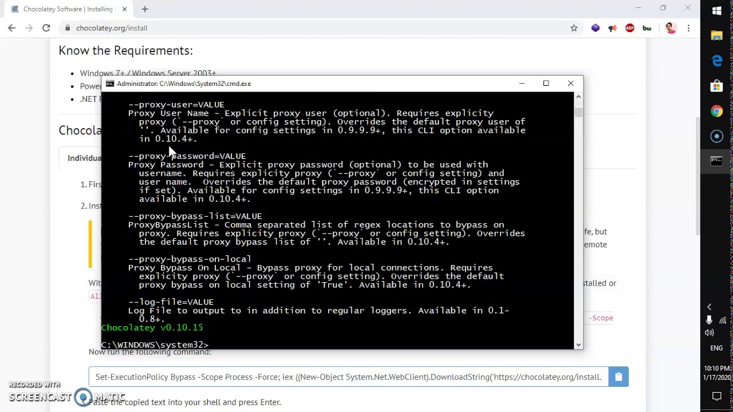Open Microsoft Store from taskbar
Viewport: 733px width, 412px height.
pos(716,86)
